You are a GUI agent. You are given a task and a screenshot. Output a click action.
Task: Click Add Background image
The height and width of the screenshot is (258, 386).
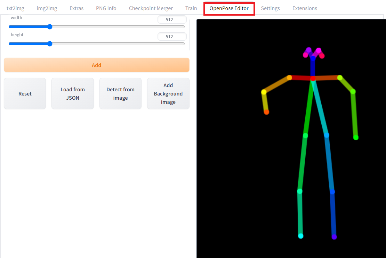[168, 93]
